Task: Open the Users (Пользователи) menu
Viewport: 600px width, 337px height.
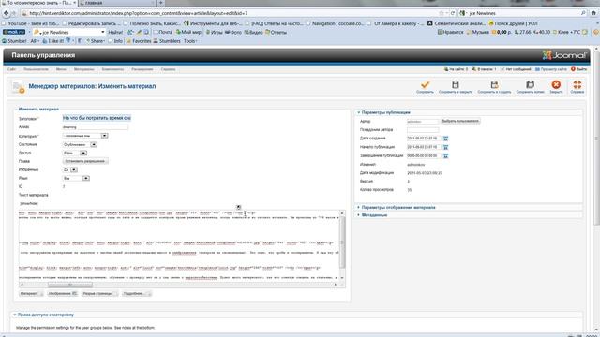Action: tap(36, 69)
